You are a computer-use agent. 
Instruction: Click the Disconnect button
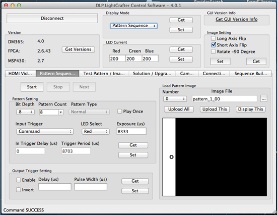point(52,18)
